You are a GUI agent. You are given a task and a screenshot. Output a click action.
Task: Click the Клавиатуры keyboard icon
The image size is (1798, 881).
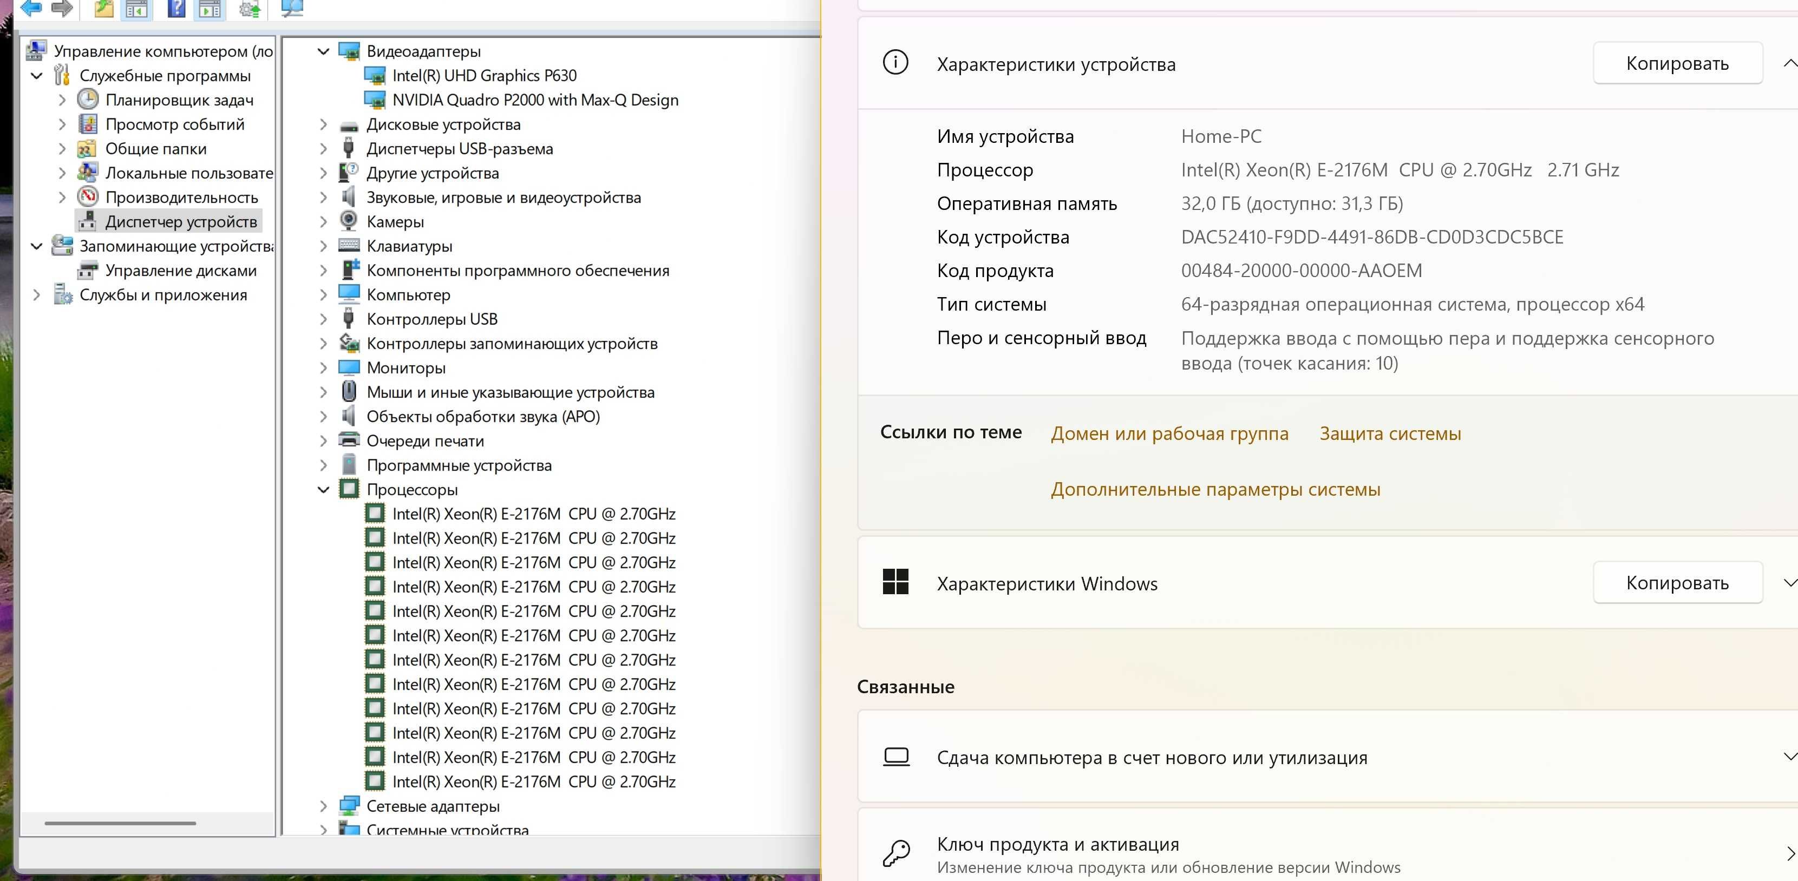(349, 245)
